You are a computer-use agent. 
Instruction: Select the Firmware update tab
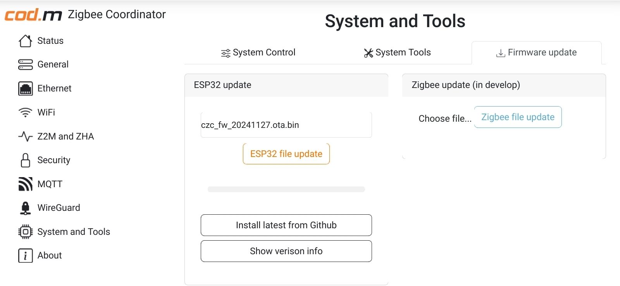pos(536,53)
